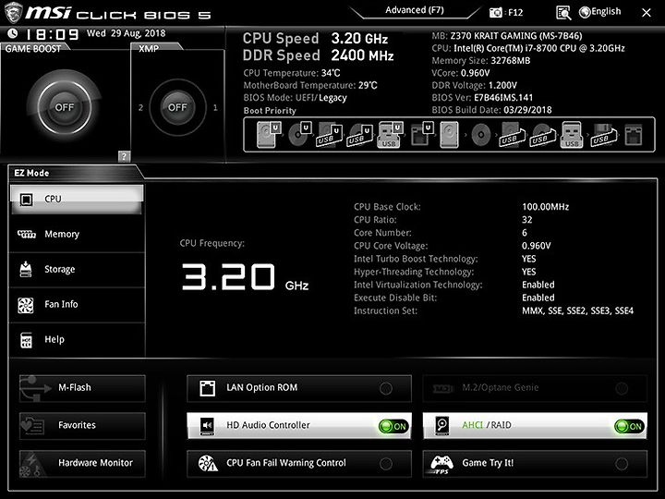665x499 pixels.
Task: Click the disk magnifier icon on AHCI/RAID
Action: point(441,426)
